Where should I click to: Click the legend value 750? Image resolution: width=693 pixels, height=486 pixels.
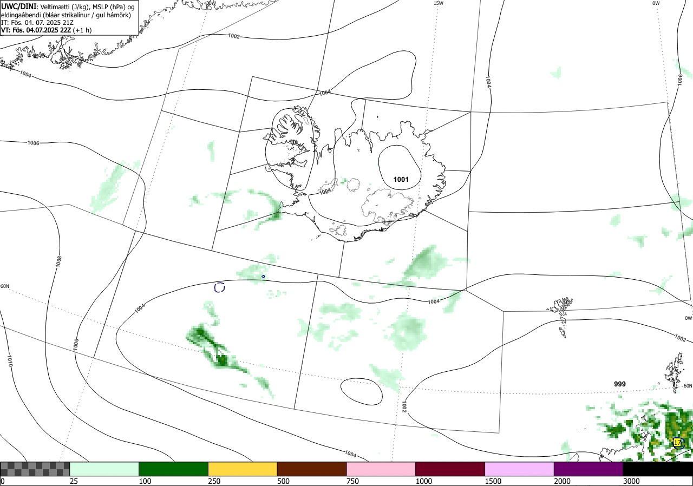tap(352, 481)
